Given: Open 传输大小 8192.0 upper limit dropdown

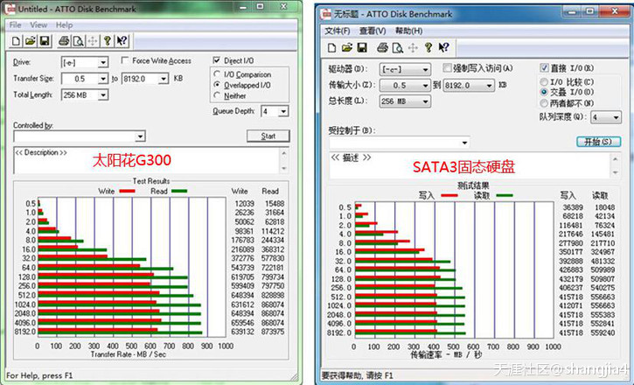Looking at the screenshot, I should pos(469,86).
